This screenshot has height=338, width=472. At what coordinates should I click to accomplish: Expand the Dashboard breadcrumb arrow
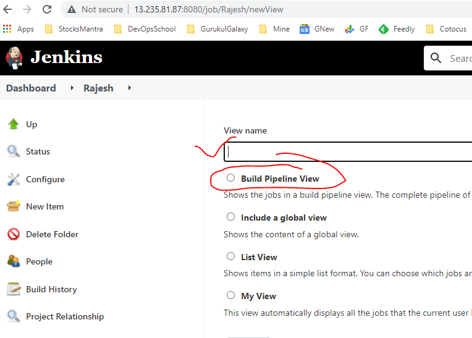point(72,88)
